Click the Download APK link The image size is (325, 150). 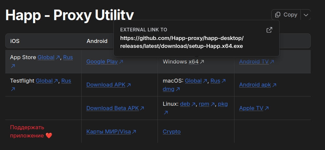[106, 85]
